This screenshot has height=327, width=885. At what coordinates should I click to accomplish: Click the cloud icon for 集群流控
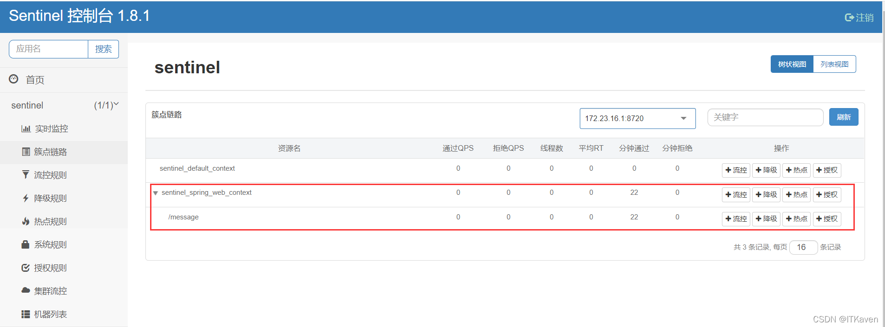pyautogui.click(x=26, y=290)
